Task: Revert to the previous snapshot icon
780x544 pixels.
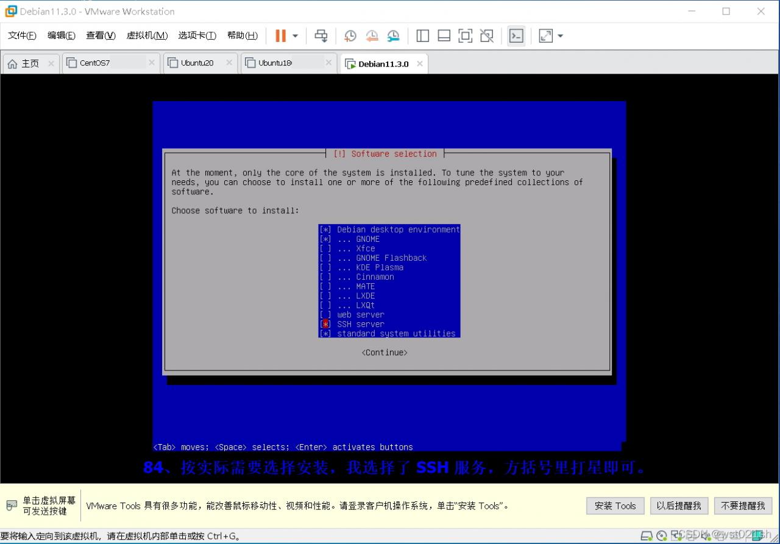Action: [372, 36]
